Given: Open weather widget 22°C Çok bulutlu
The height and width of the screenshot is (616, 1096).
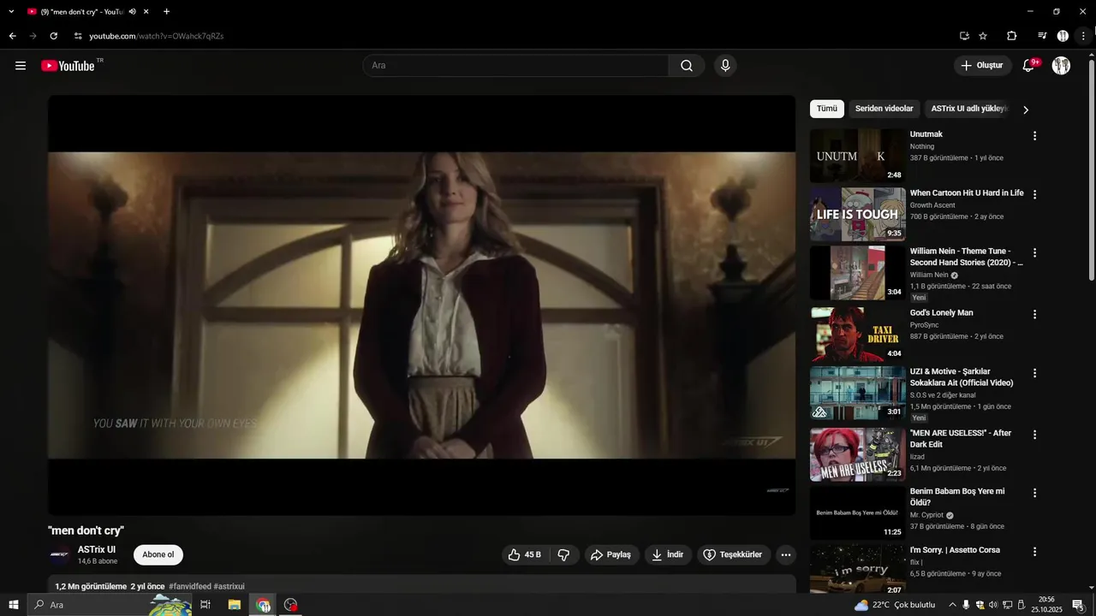Looking at the screenshot, I should pos(895,605).
